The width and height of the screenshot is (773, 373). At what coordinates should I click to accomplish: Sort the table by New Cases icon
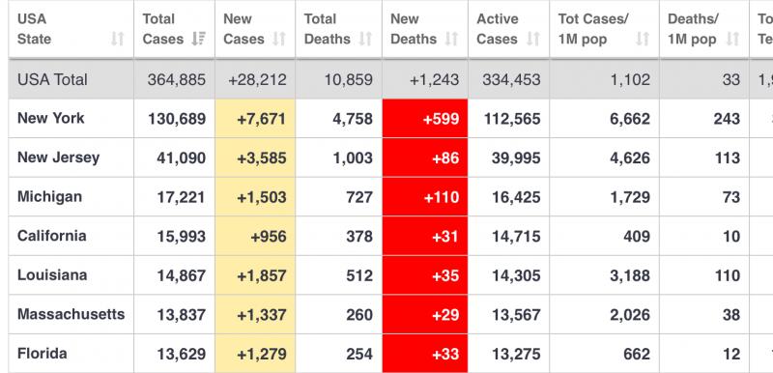(x=279, y=39)
